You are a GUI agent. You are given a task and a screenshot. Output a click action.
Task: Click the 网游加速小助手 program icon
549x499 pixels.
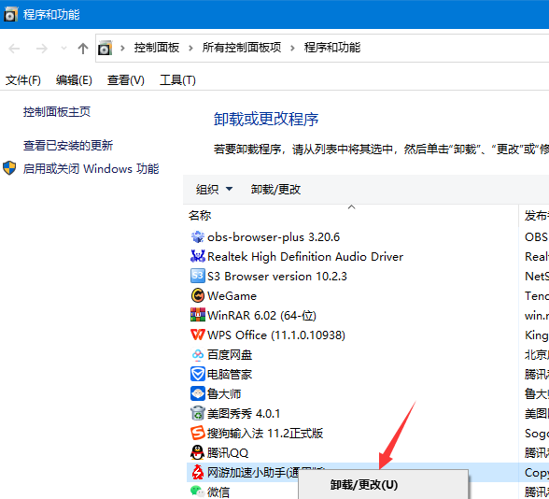(x=198, y=472)
